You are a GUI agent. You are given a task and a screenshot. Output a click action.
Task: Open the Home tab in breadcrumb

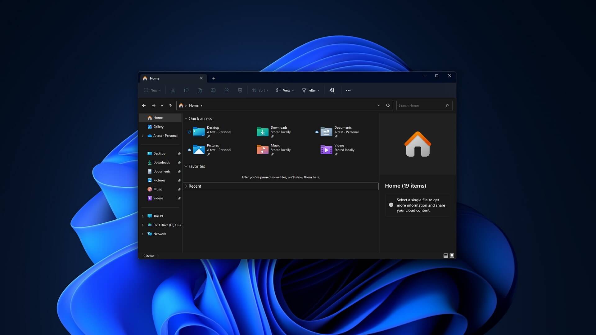[x=194, y=105]
